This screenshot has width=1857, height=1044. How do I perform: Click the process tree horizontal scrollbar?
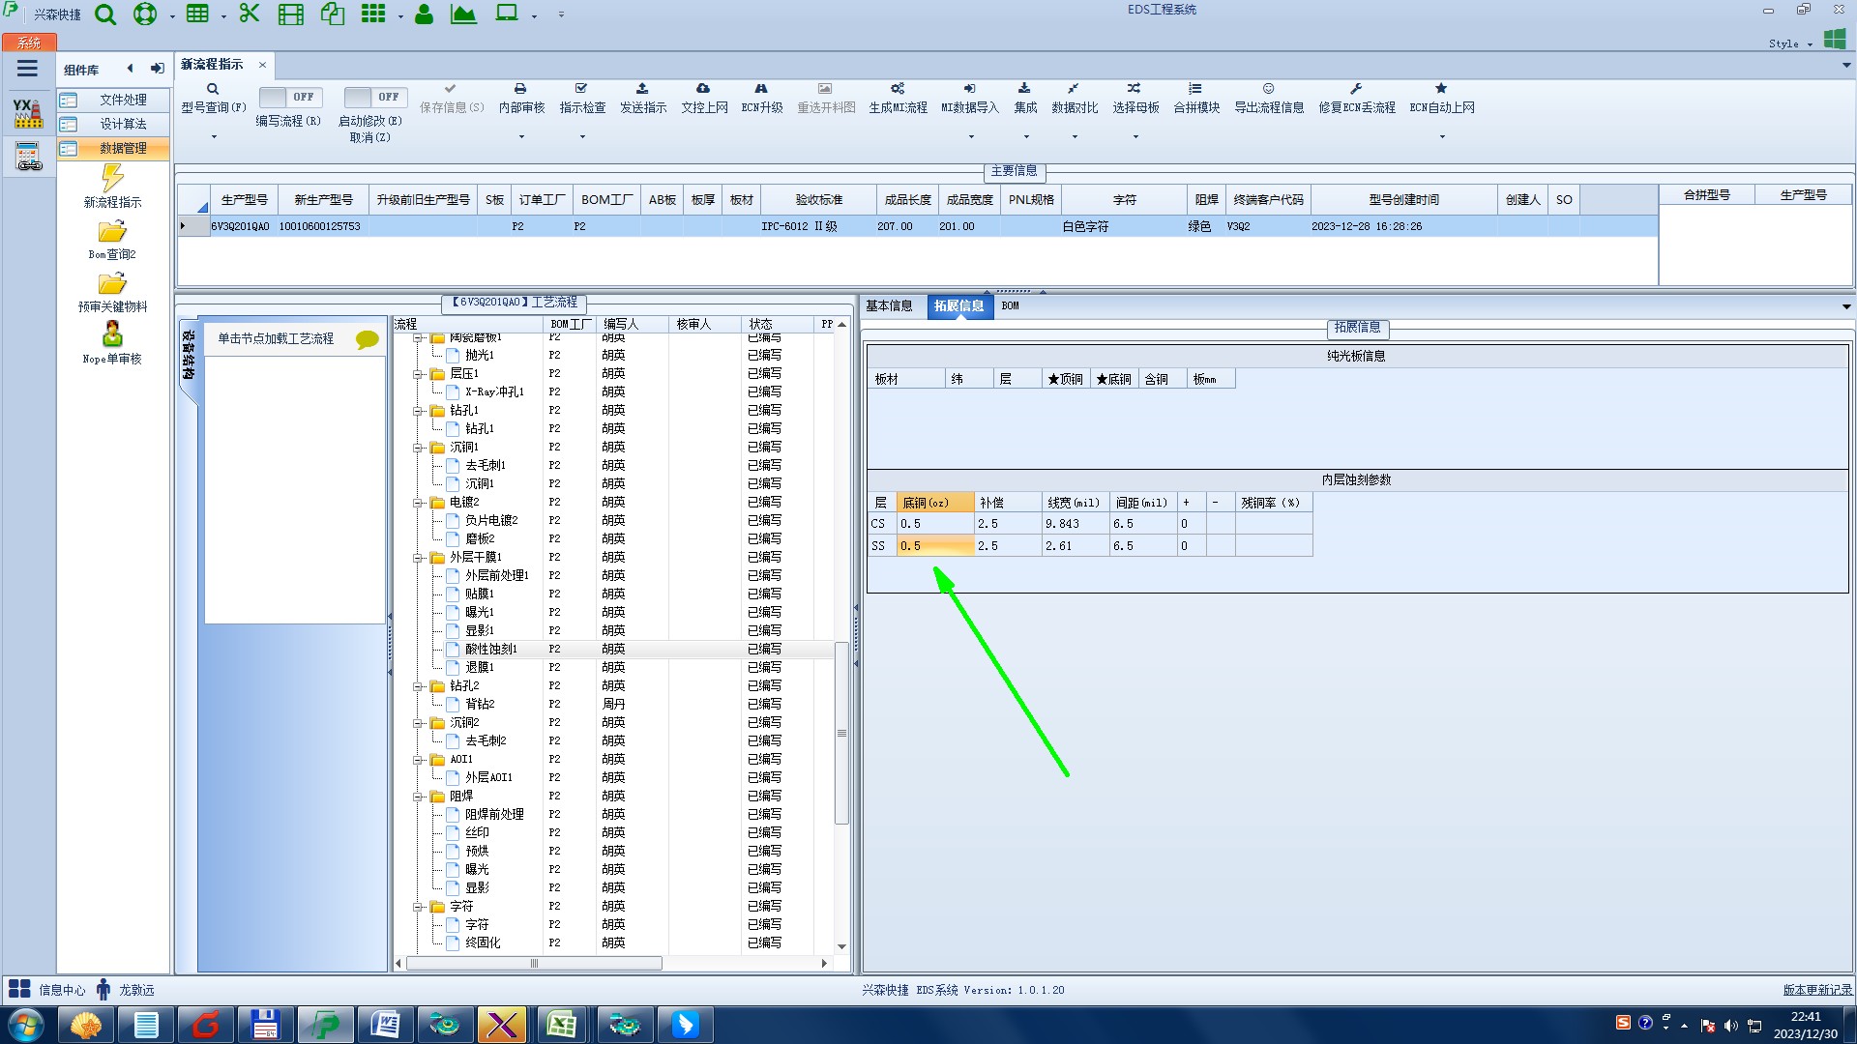(x=534, y=963)
